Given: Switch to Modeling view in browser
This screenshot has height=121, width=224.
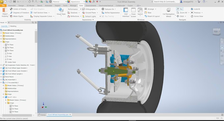Looking at the screenshot, I should [13, 26].
